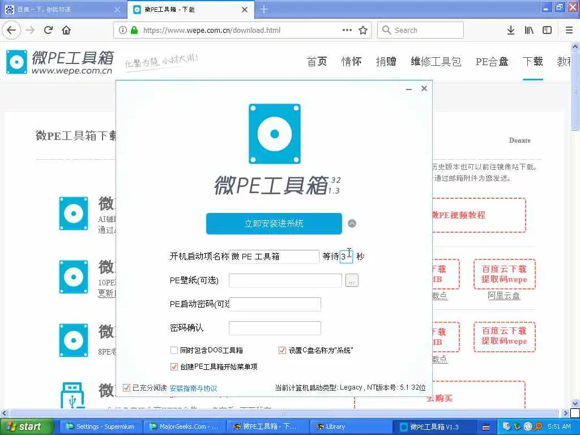580x435 pixels.
Task: Click the USB drive icon on webpage
Action: 72,395
